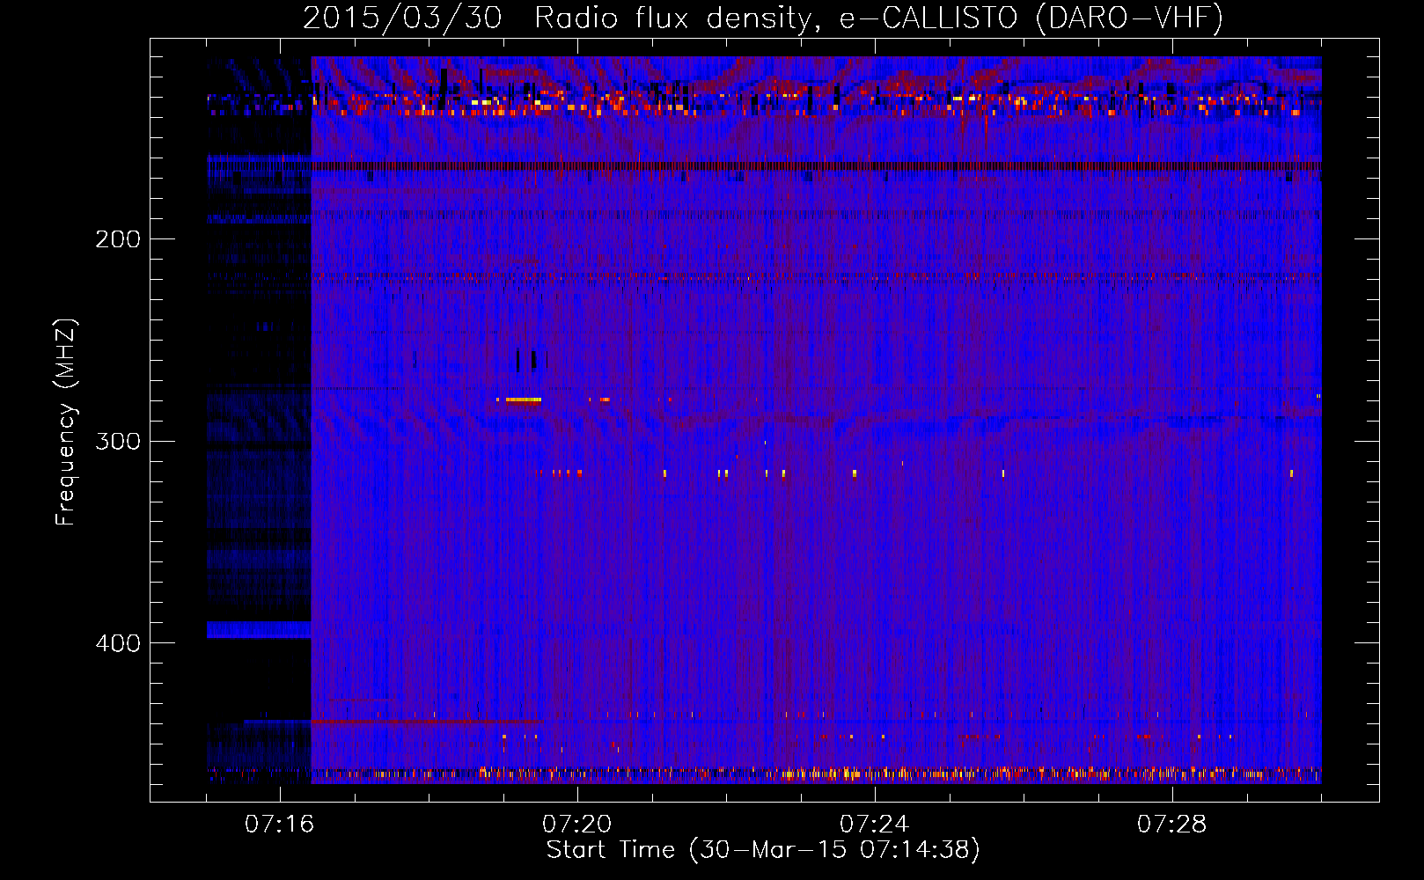
Task: Click the 400 frequency tick label
Action: point(118,643)
